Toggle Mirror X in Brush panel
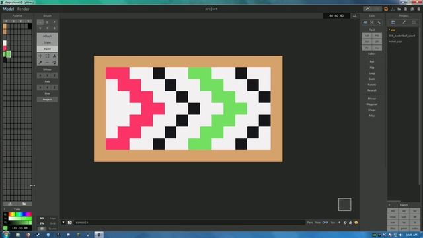The height and width of the screenshot is (238, 423). (x=40, y=75)
